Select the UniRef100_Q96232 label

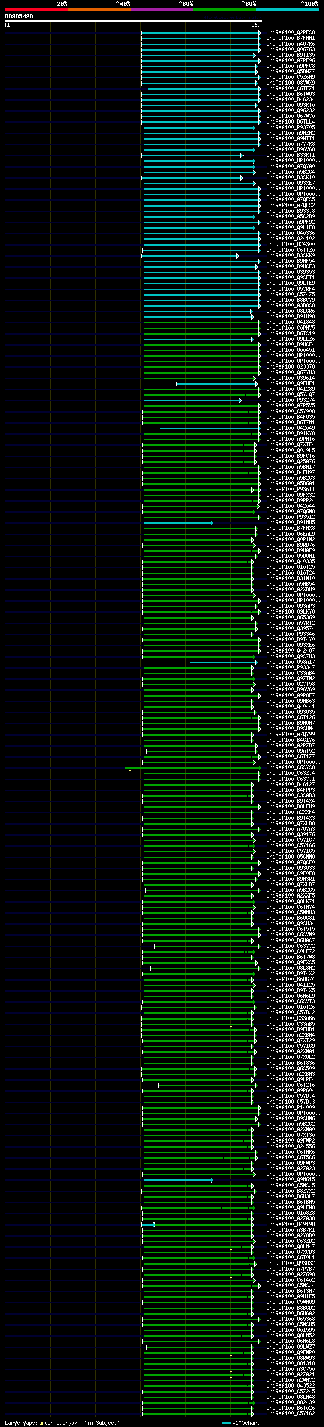(291, 110)
